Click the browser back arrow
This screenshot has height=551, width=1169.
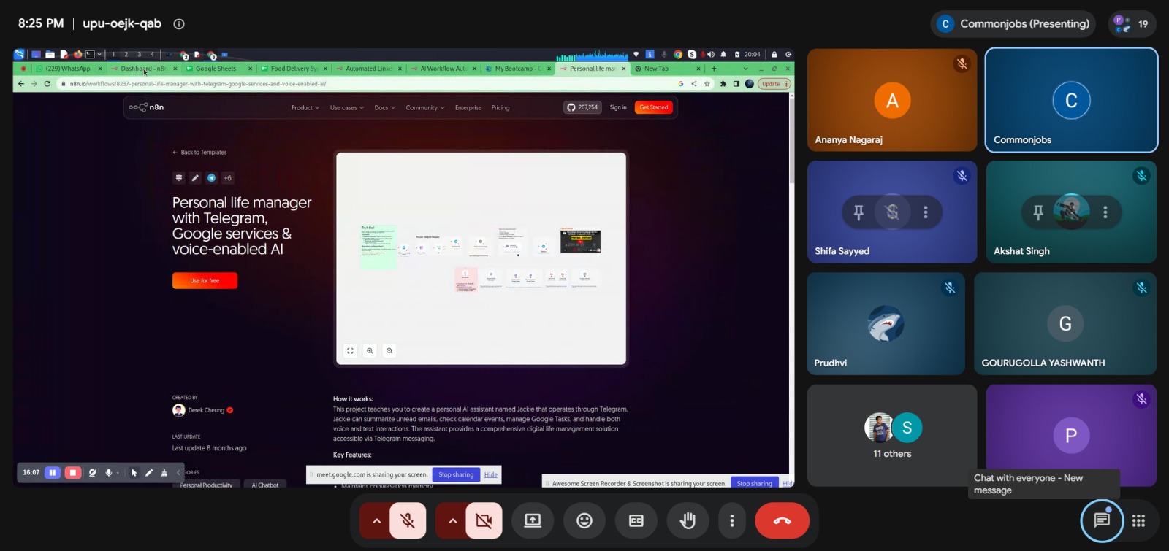pyautogui.click(x=21, y=84)
